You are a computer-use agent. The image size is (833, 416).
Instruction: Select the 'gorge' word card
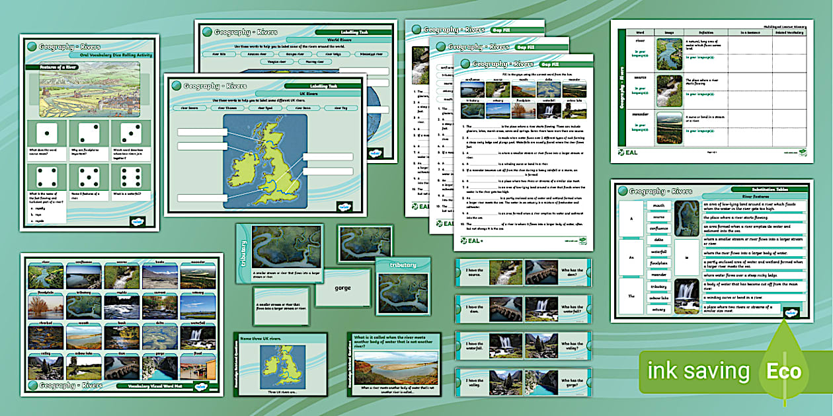click(x=342, y=288)
